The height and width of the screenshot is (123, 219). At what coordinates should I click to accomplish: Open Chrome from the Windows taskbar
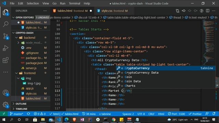114,120
